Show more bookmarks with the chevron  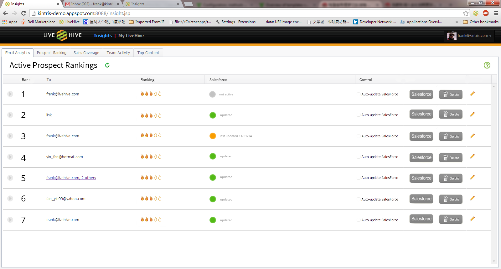457,22
